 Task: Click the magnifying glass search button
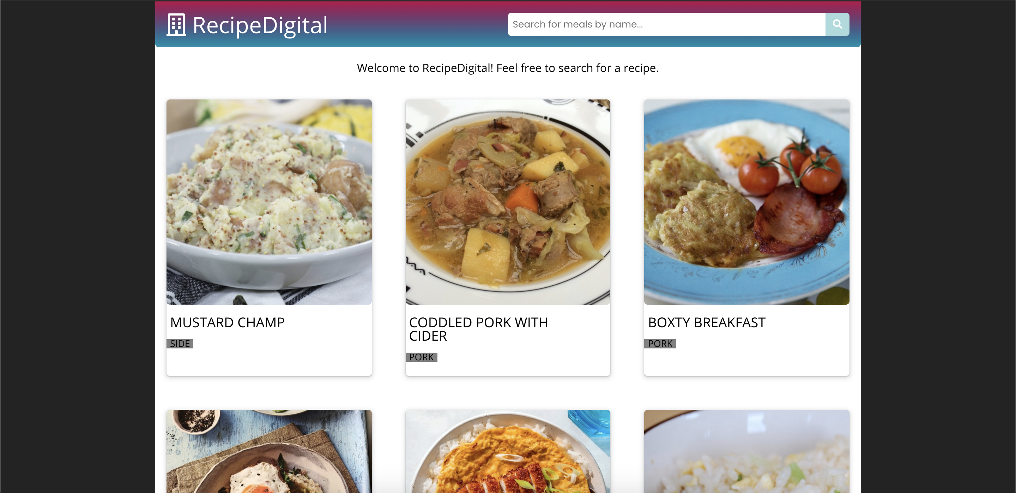point(837,24)
